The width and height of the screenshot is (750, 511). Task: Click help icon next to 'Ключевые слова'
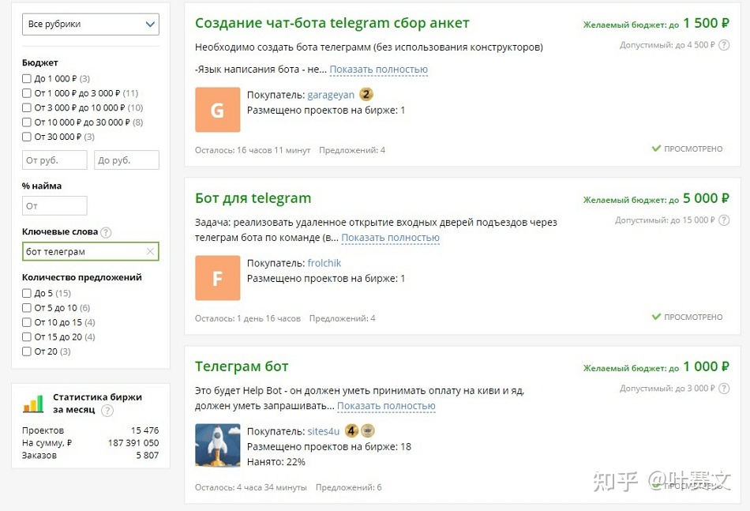click(x=107, y=232)
